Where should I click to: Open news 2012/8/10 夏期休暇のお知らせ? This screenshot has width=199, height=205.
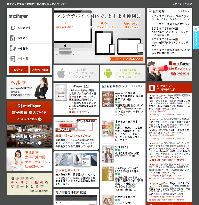171,24
